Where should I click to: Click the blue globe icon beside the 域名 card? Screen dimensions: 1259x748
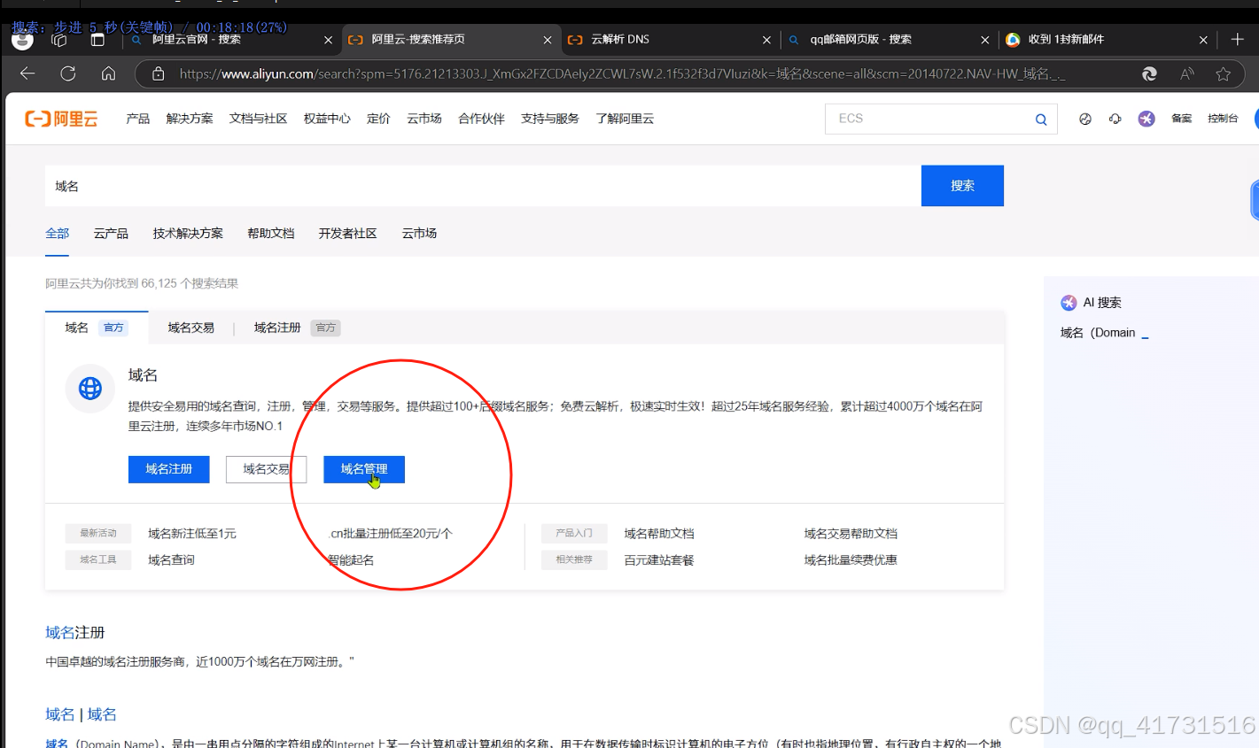(90, 388)
